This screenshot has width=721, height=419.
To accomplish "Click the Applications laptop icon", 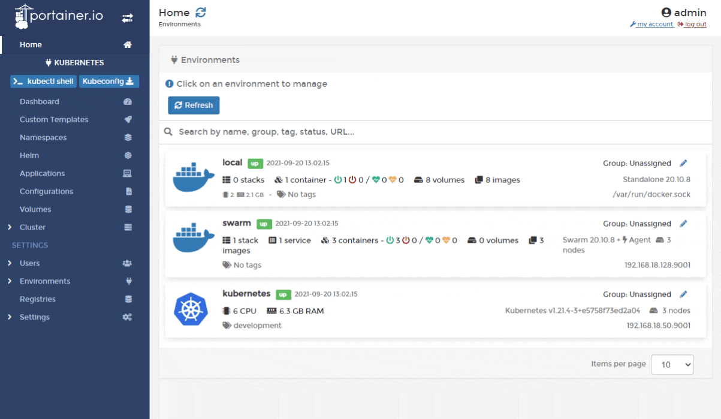I will tap(128, 174).
